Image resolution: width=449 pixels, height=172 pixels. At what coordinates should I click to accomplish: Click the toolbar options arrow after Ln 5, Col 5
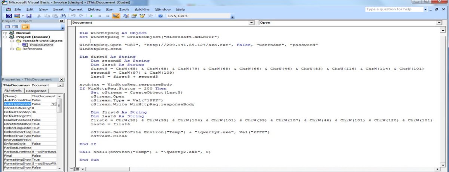coord(232,17)
